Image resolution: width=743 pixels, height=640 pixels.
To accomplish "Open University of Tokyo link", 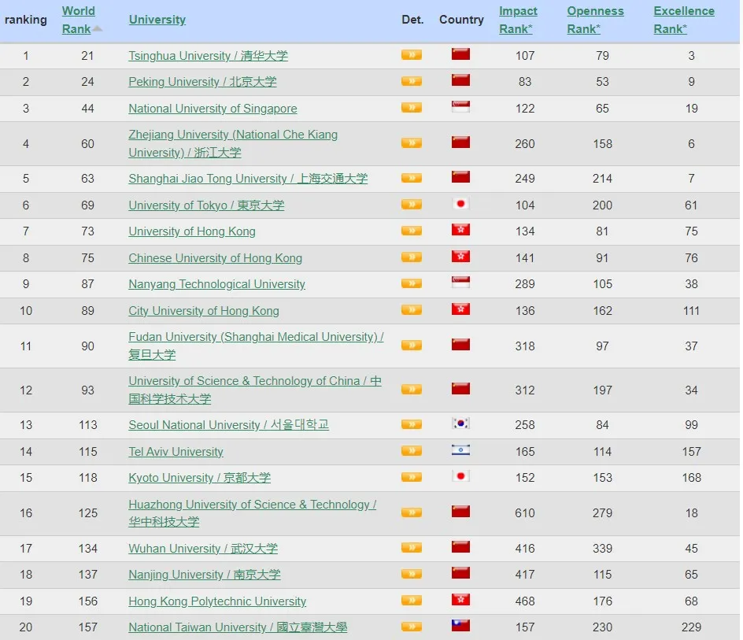I will click(206, 205).
